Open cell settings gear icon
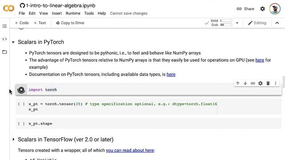The image size is (285, 160). [261, 83]
